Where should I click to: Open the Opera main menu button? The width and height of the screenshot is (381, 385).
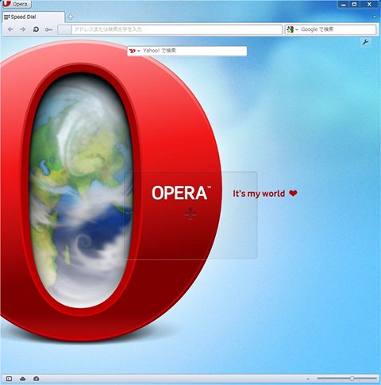(17, 4)
